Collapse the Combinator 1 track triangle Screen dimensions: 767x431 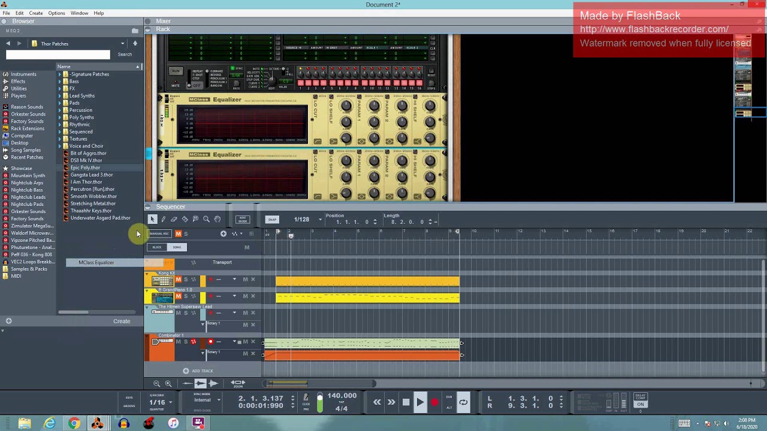pyautogui.click(x=147, y=336)
